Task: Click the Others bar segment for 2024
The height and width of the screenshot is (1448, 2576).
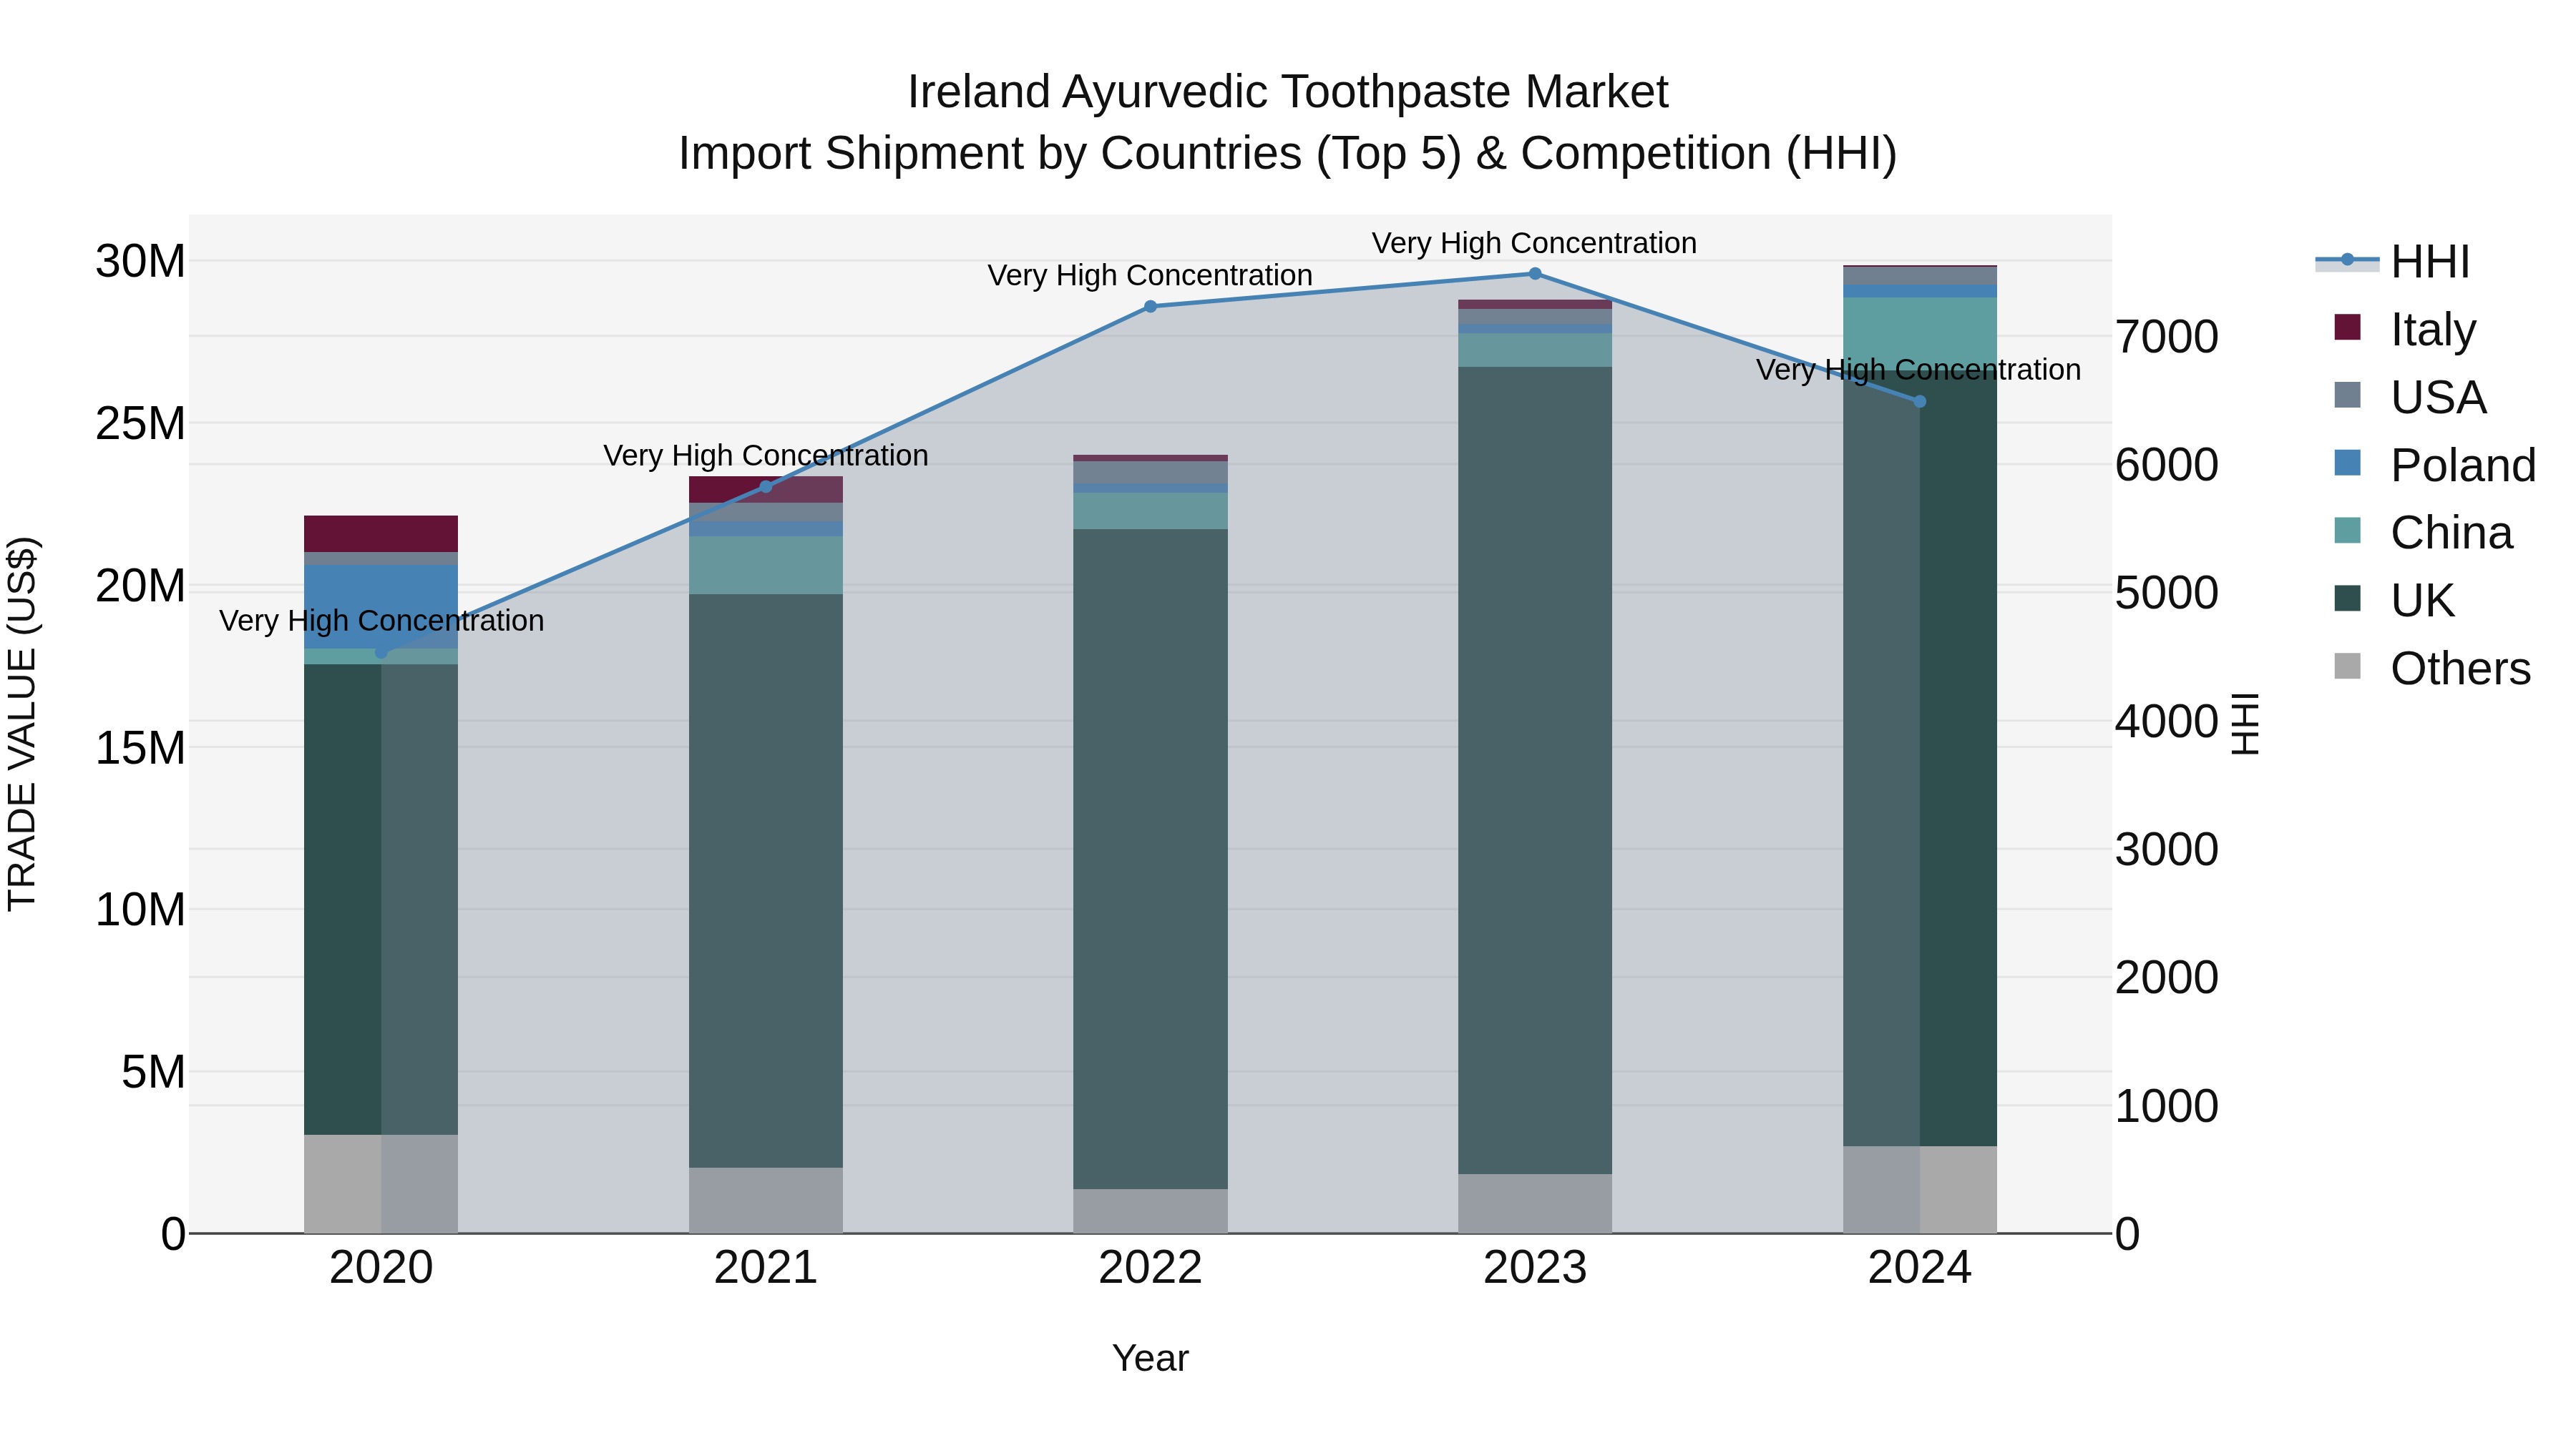Action: pos(1920,1190)
